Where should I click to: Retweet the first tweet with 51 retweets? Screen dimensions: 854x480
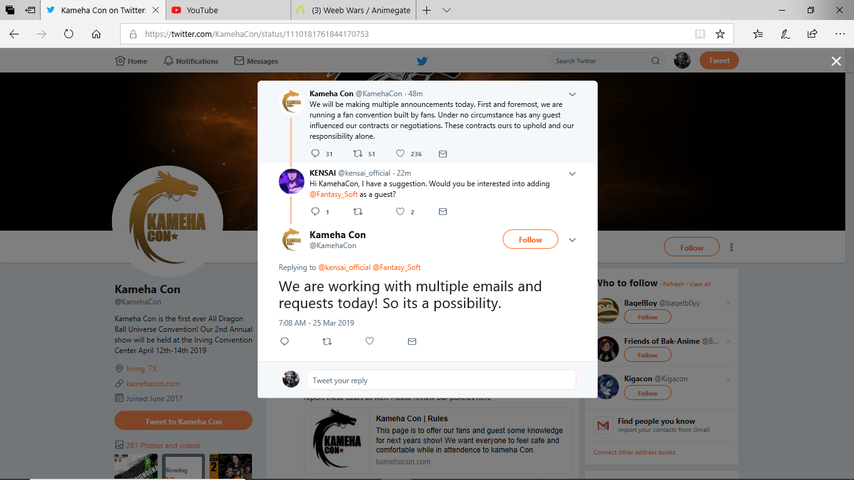point(358,154)
